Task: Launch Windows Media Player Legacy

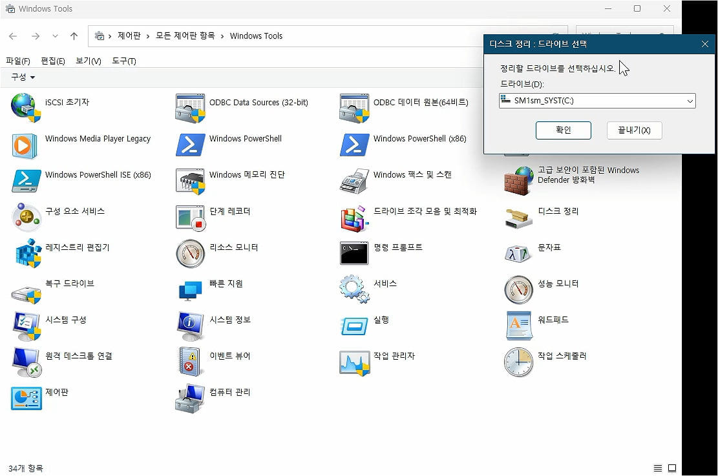Action: point(97,138)
